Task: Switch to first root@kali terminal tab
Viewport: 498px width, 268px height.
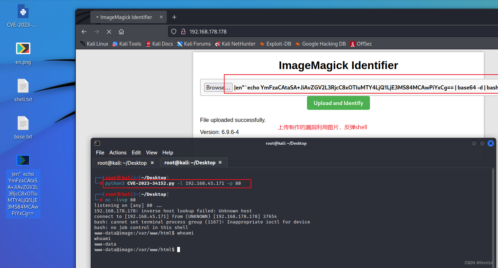Action: (122, 163)
